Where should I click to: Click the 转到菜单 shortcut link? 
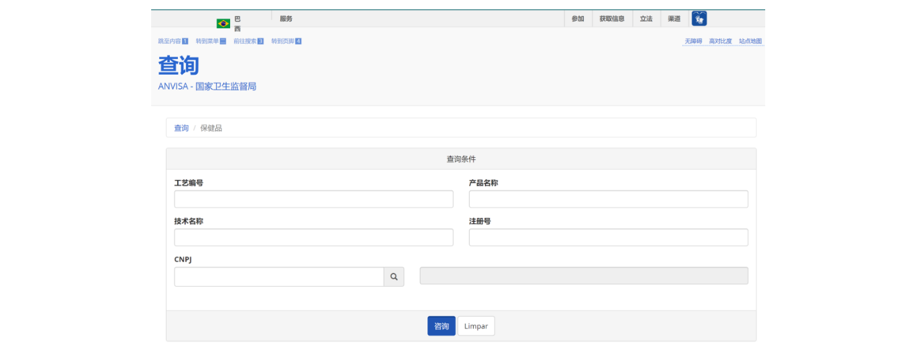point(211,41)
